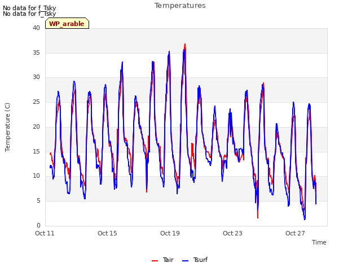Click the 20 y-axis tick label
361x271 pixels.
click(36, 126)
